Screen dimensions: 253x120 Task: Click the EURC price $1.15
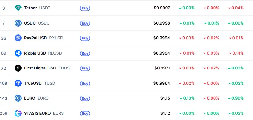click(x=165, y=98)
